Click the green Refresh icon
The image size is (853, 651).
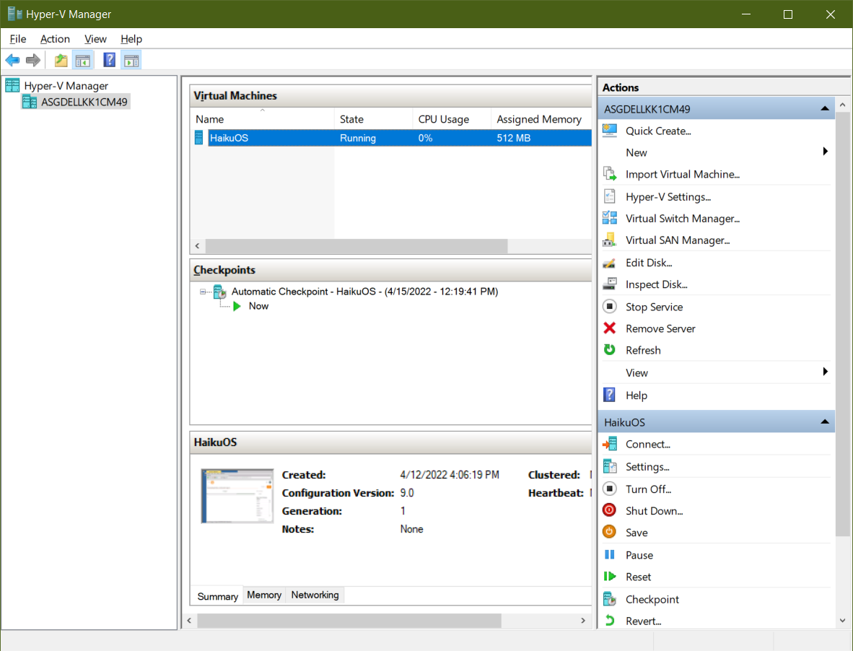[x=610, y=350]
